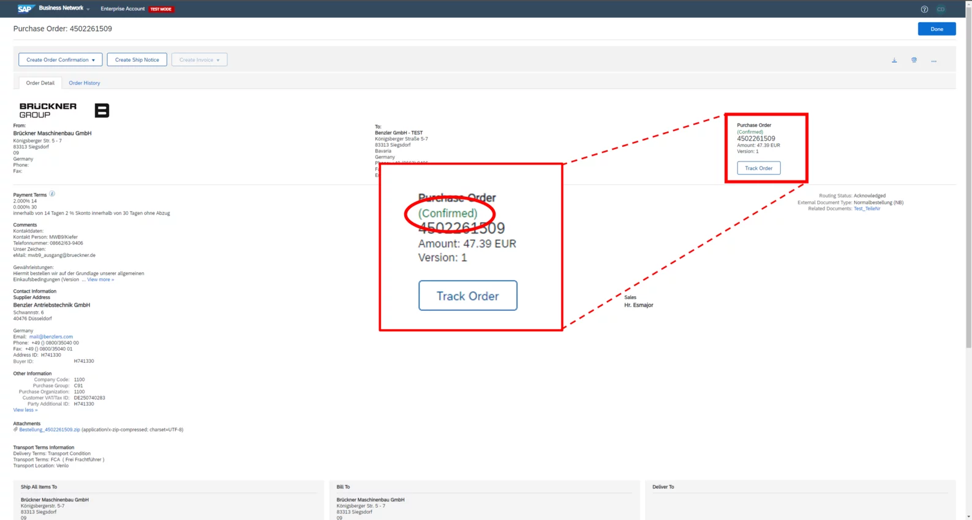
Task: Open the help question mark icon
Action: click(x=924, y=9)
